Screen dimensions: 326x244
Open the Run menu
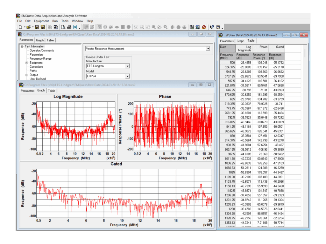(55, 21)
